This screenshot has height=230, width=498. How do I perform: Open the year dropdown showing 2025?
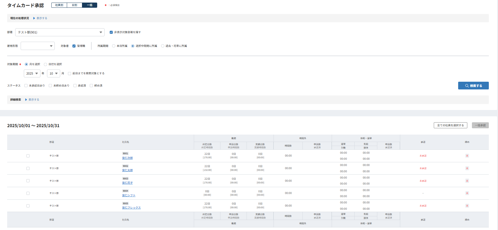[x=32, y=73]
